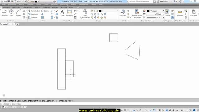
Task: Expand the Beschriftung panel
Action: point(69,21)
